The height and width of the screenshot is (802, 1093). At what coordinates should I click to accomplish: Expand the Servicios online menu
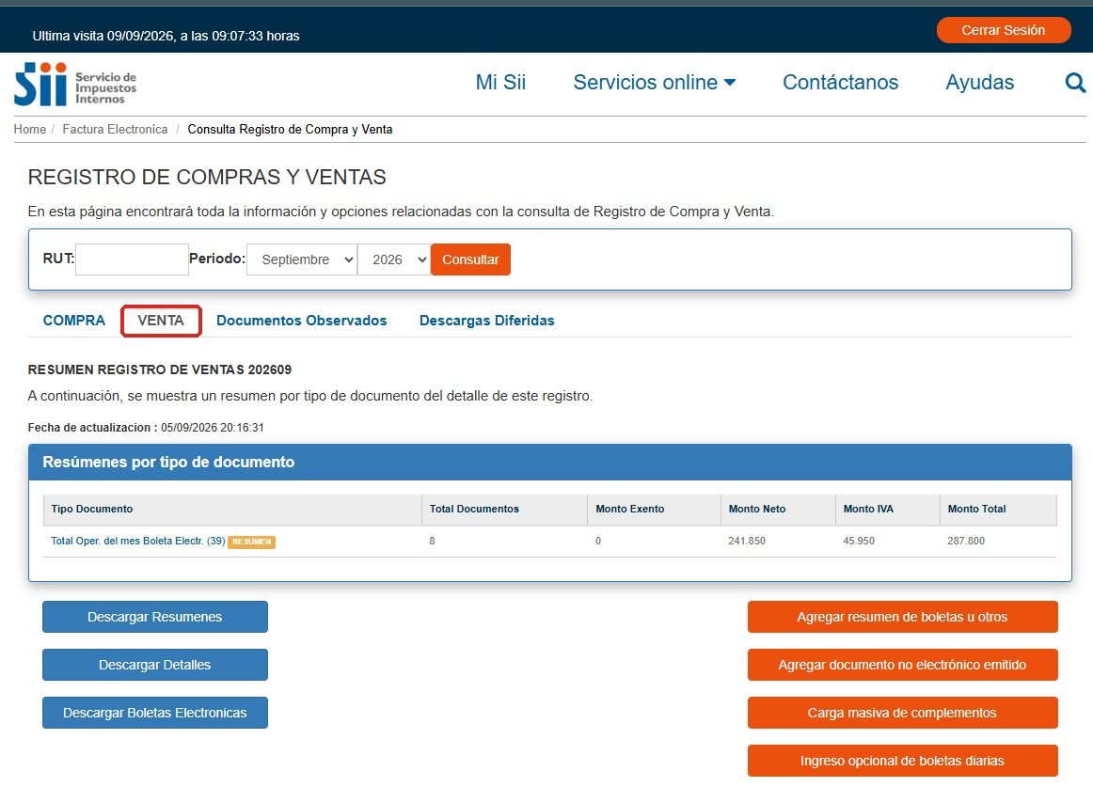(x=654, y=82)
